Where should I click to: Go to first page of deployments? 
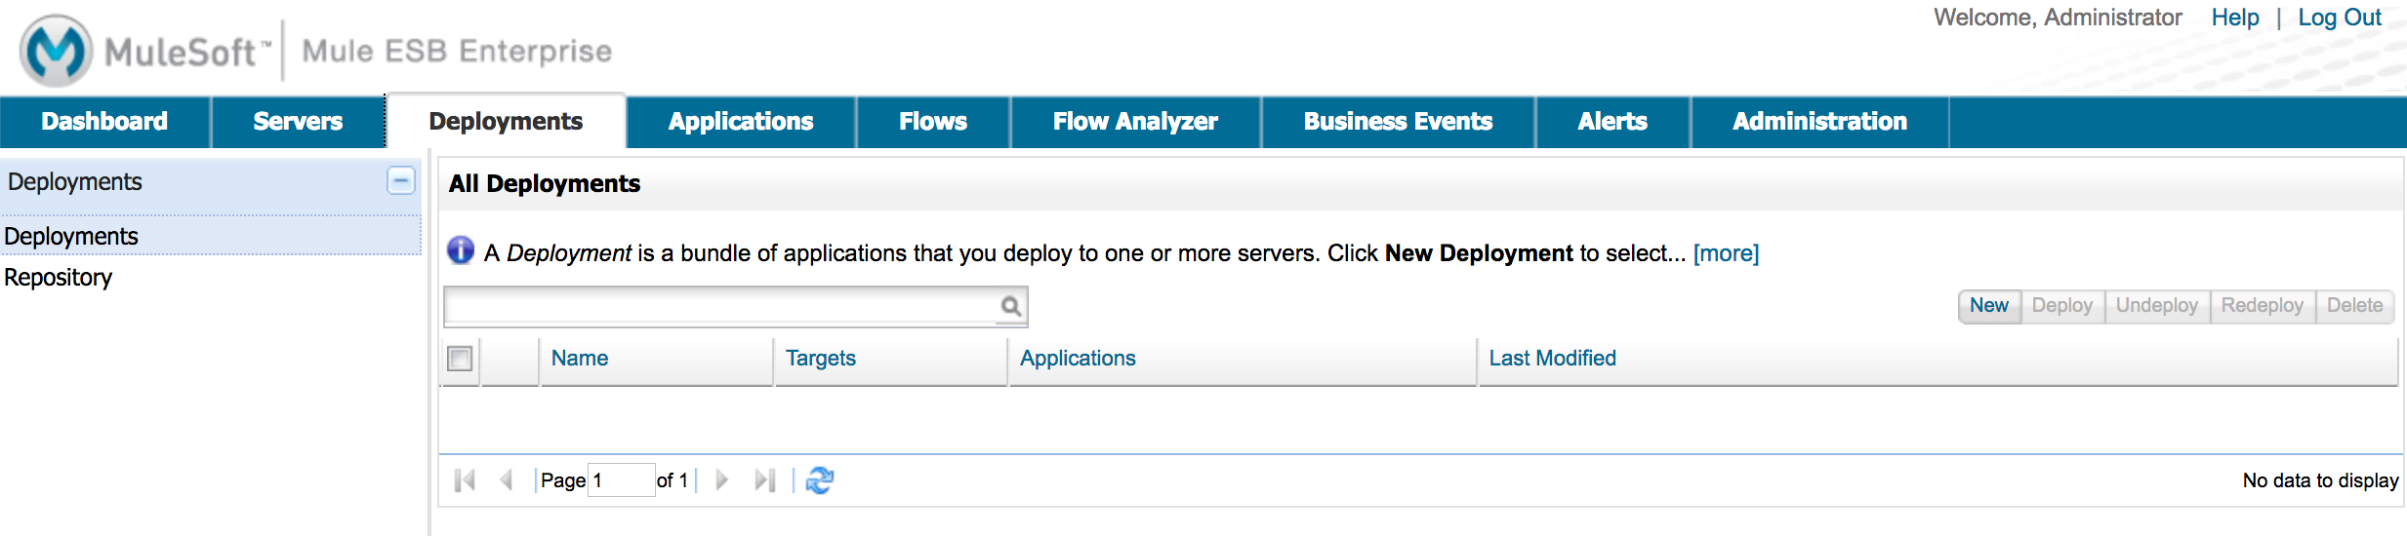click(465, 480)
